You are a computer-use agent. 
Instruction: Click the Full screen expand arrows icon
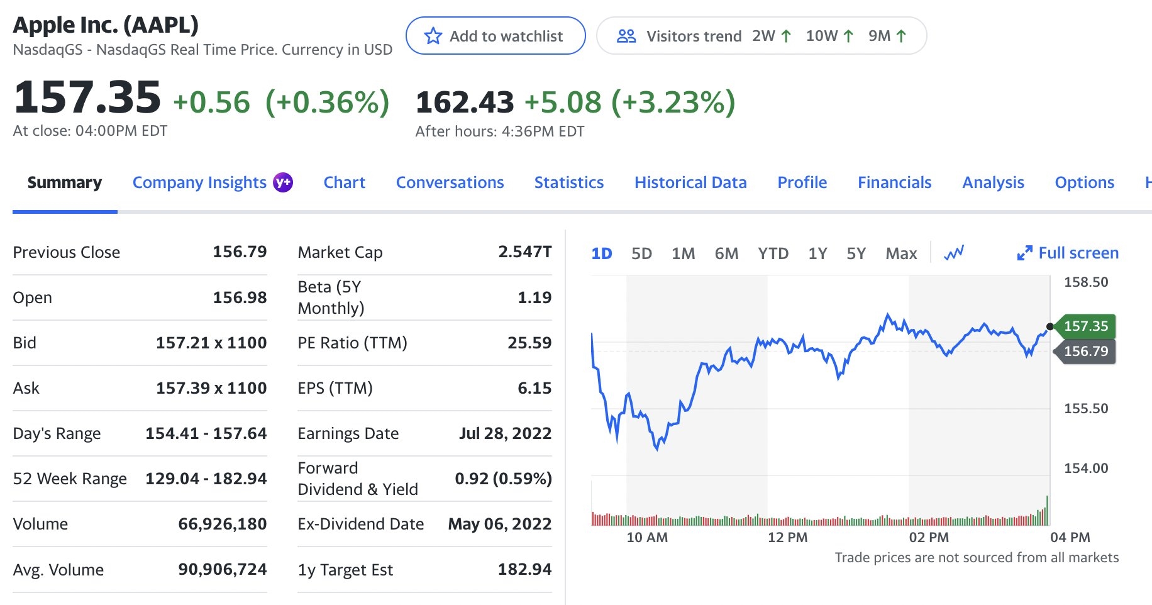point(1024,253)
